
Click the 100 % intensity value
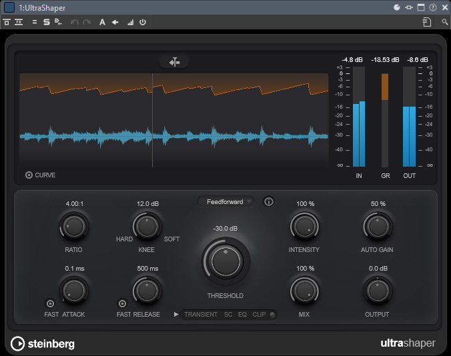click(x=305, y=204)
